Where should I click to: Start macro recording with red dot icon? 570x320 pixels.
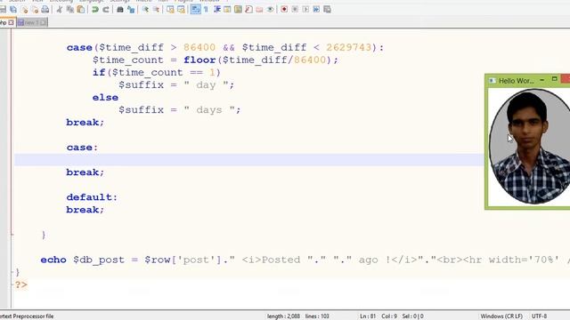(284, 10)
